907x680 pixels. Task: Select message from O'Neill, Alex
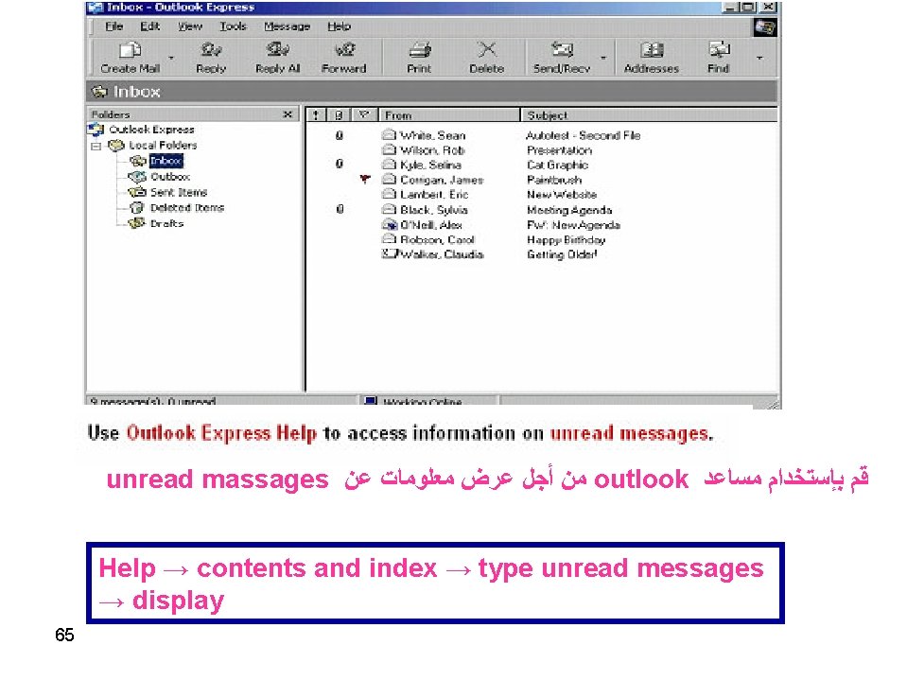point(431,225)
